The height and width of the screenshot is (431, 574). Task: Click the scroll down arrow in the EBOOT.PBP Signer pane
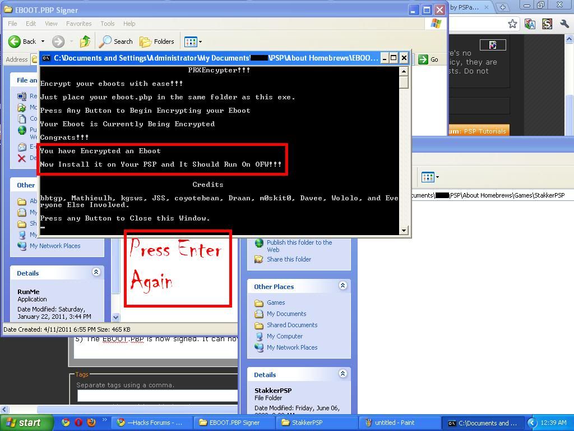115,318
